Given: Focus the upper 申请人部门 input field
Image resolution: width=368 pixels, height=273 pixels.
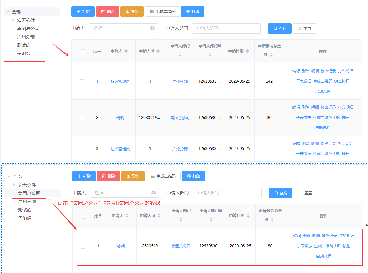Looking at the screenshot, I should 226,28.
